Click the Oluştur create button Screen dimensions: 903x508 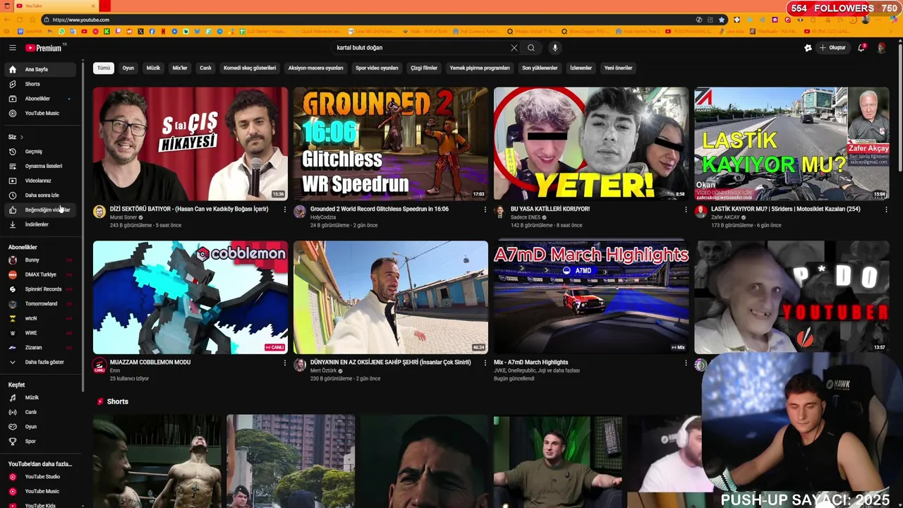tap(832, 48)
